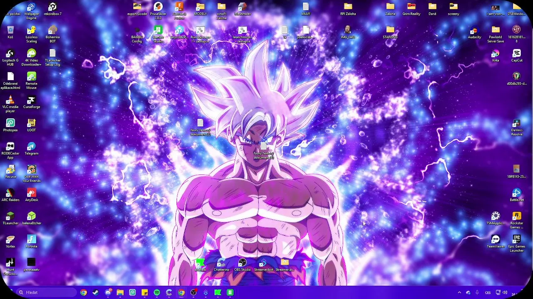Open the Remote Mouse shortcut
Screen dimensions: 533x299
[x=31, y=81]
